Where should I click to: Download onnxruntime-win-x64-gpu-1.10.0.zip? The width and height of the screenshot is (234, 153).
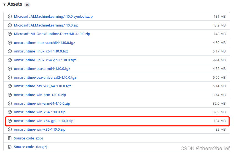[44, 121]
